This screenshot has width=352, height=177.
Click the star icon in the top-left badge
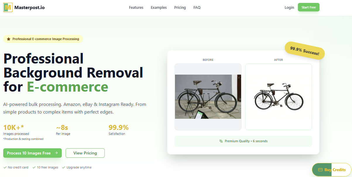tap(8, 39)
